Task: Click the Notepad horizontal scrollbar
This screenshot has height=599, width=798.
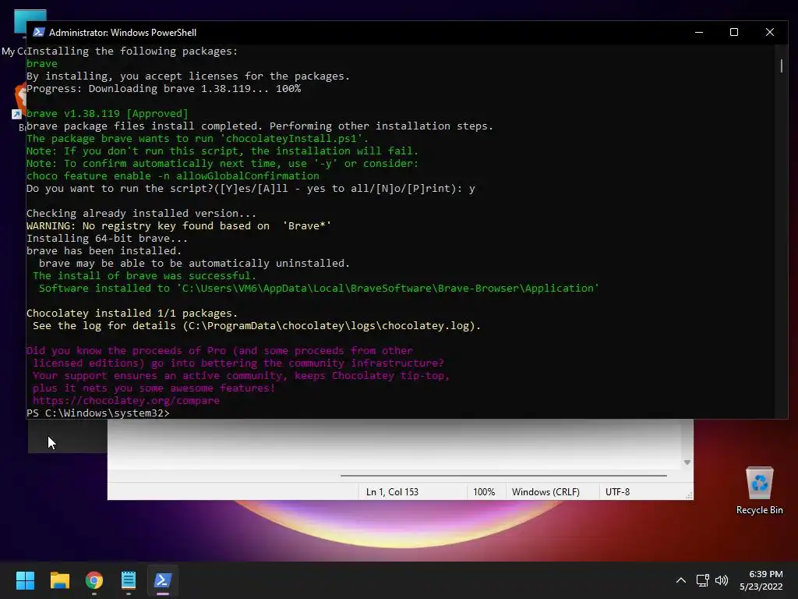Action: pos(503,475)
